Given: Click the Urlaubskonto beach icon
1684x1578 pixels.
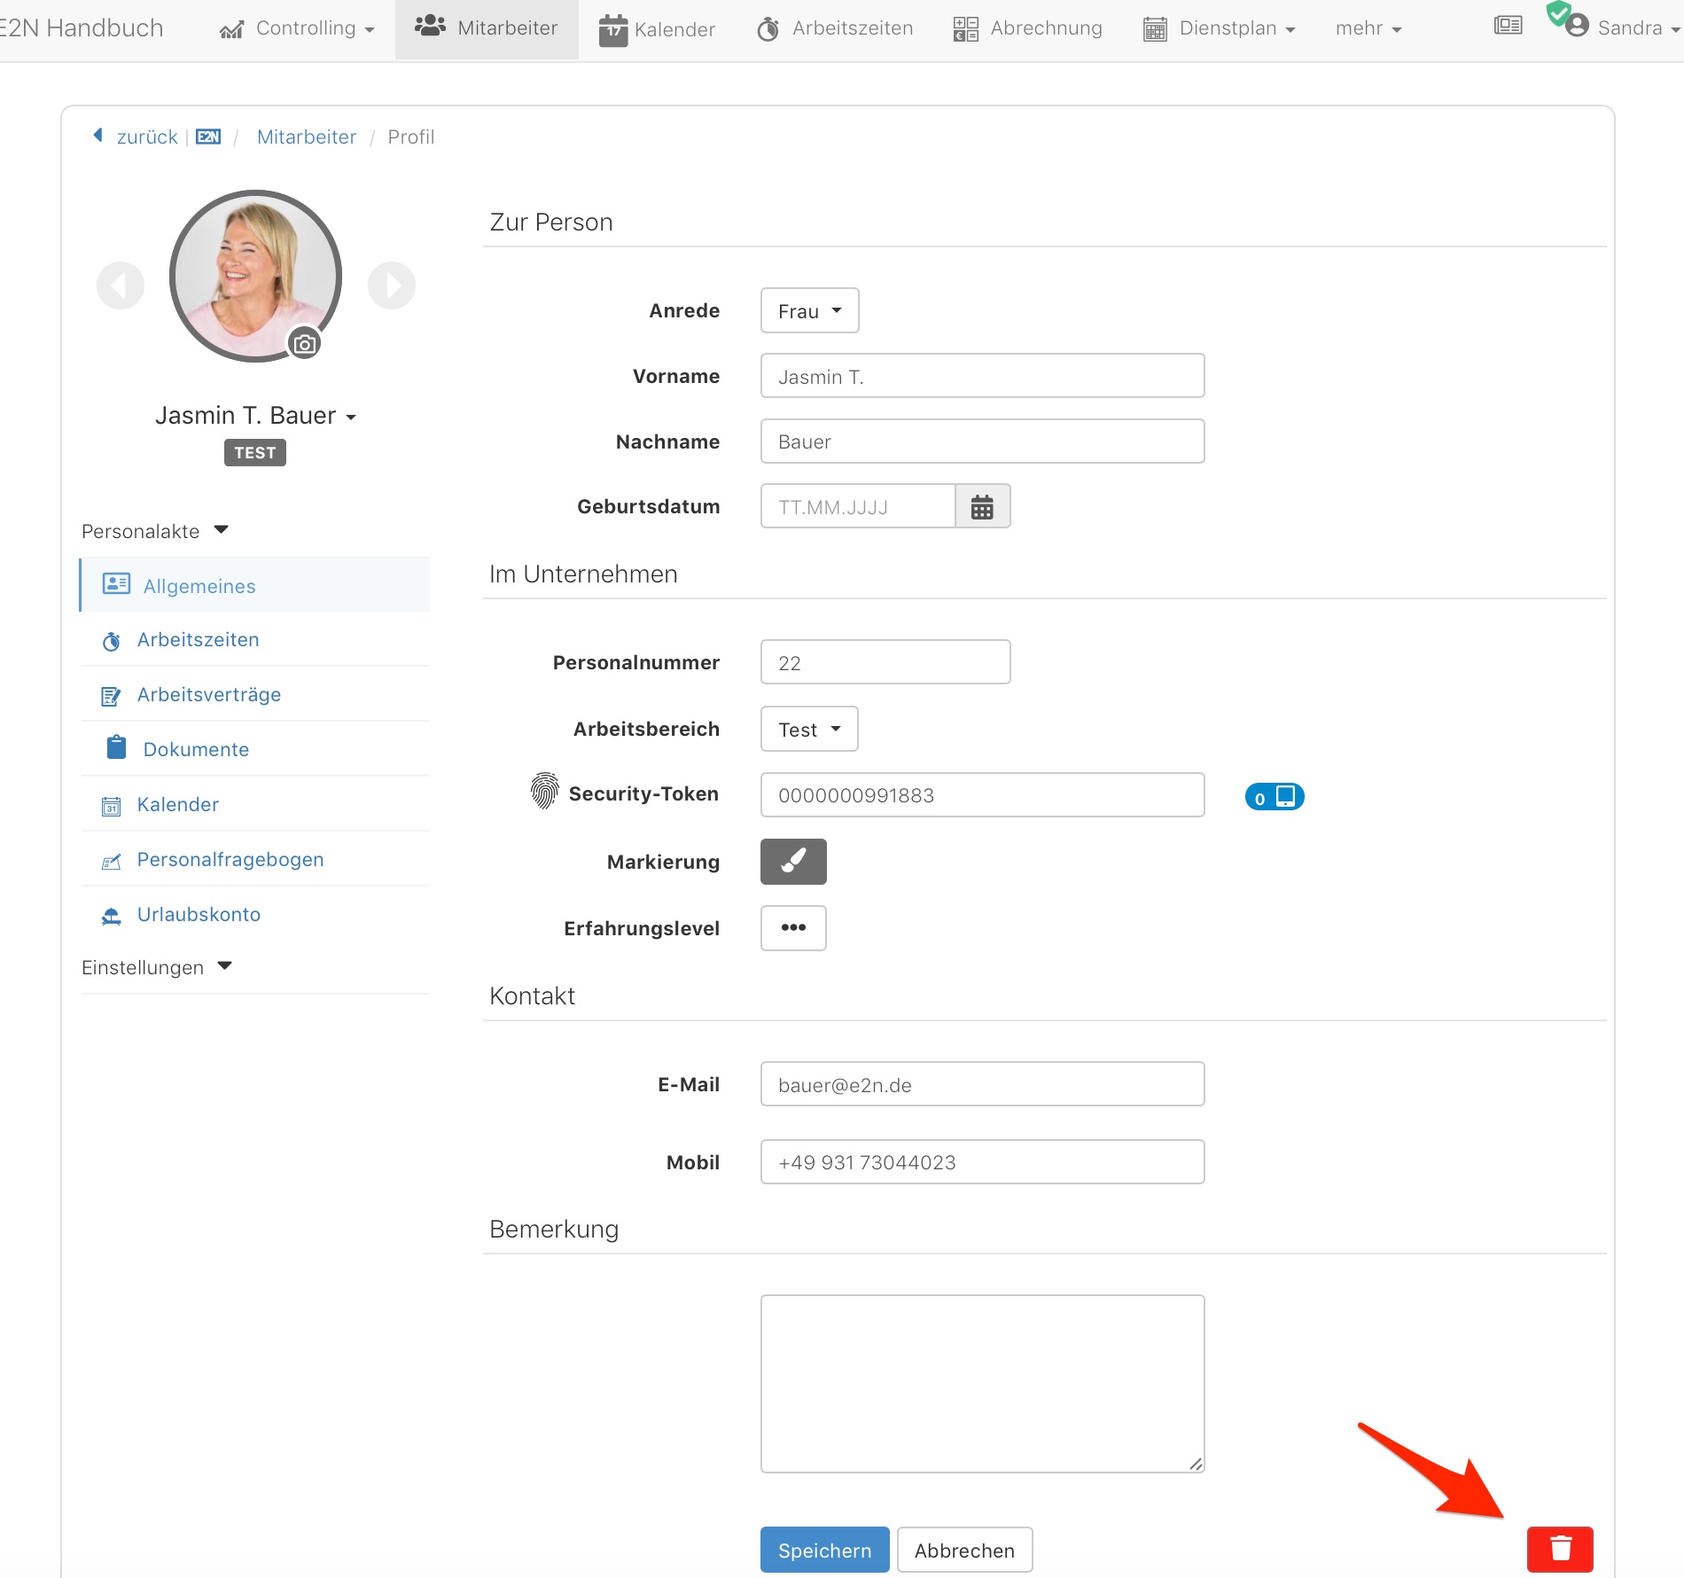Looking at the screenshot, I should (111, 916).
